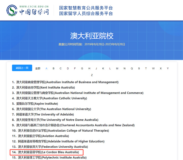Select the 全部 filter tab
Screen dimensions: 183x160
pos(38,69)
